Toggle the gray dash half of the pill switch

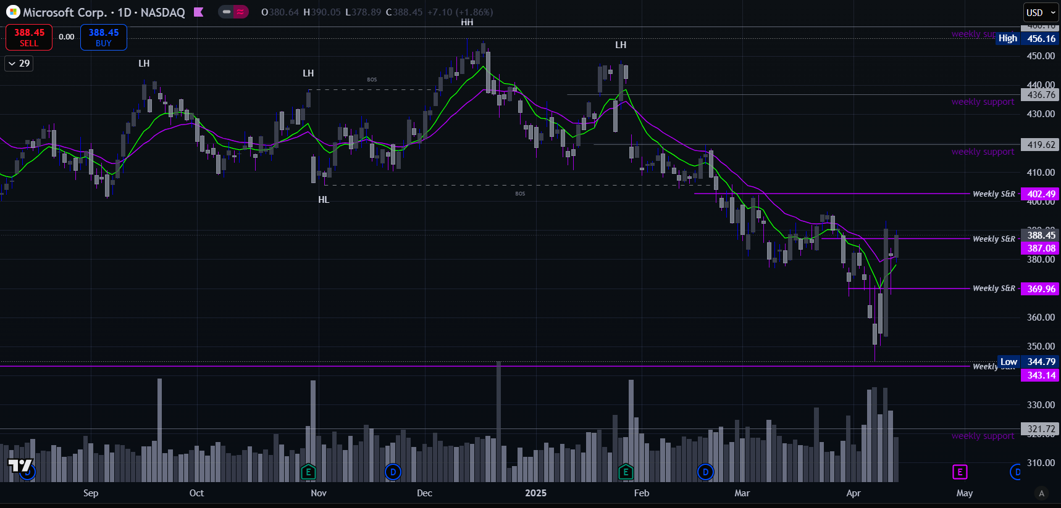pos(226,12)
